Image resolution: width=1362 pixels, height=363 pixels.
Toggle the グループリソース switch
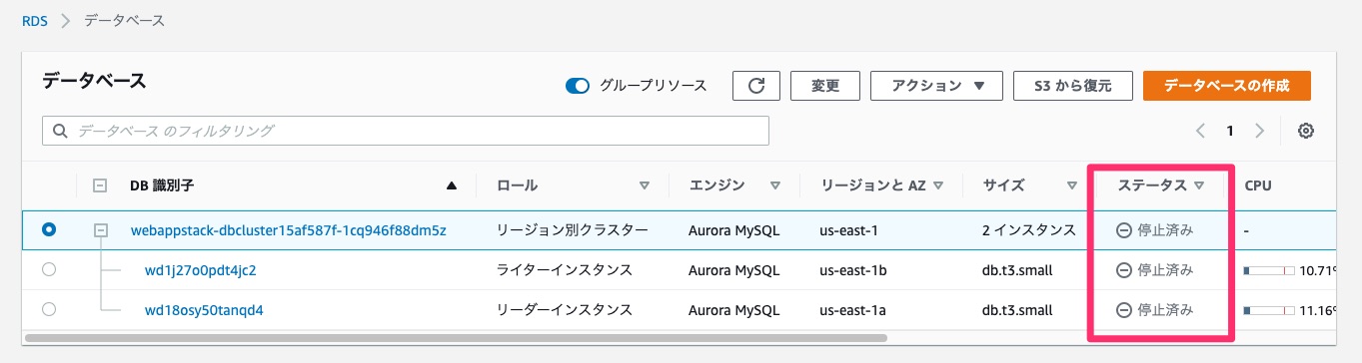pyautogui.click(x=578, y=86)
